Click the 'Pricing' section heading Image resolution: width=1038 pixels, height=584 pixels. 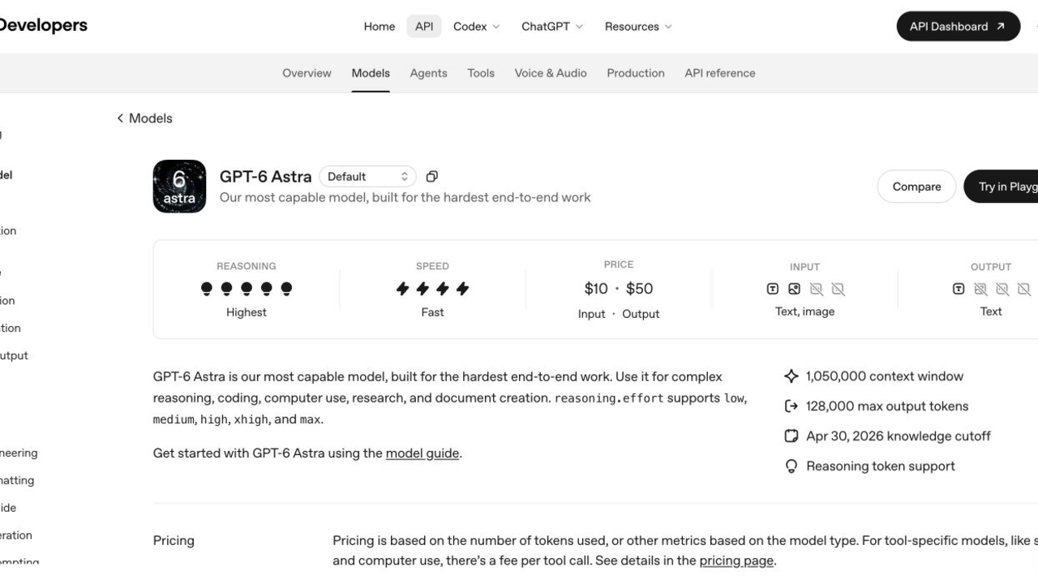click(x=174, y=541)
